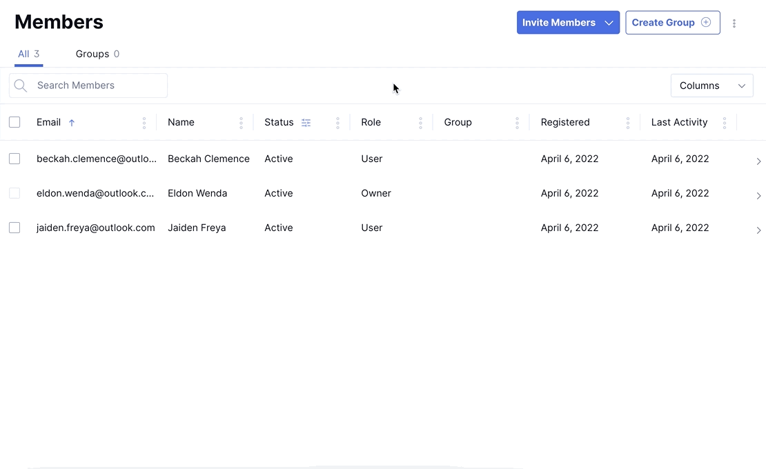766x469 pixels.
Task: Check the box for Jaiden Freya row
Action: (x=14, y=228)
